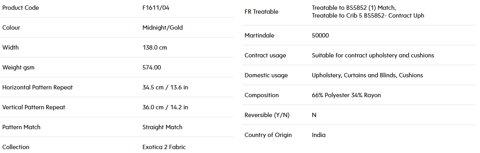Open the Exotica 2 Fabric collection
The width and height of the screenshot is (480, 153).
(164, 147)
